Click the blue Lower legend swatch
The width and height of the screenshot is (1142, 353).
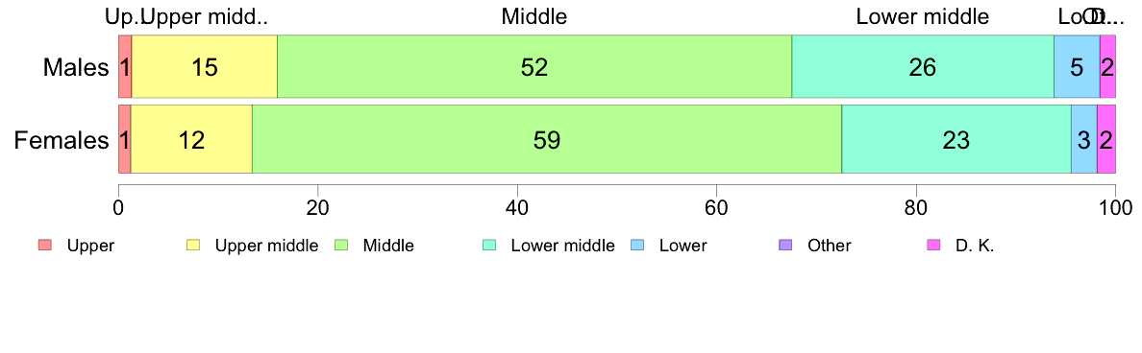637,246
